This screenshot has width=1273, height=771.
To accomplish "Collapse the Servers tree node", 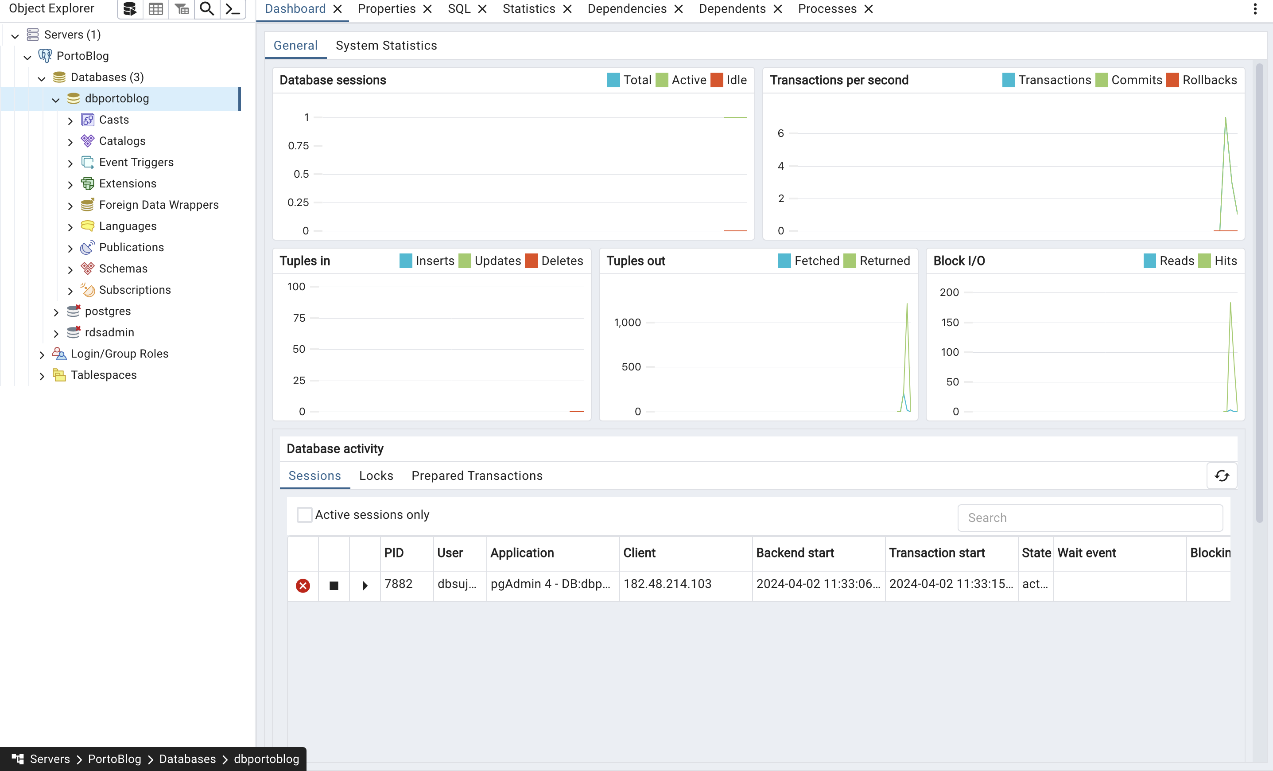I will tap(15, 35).
